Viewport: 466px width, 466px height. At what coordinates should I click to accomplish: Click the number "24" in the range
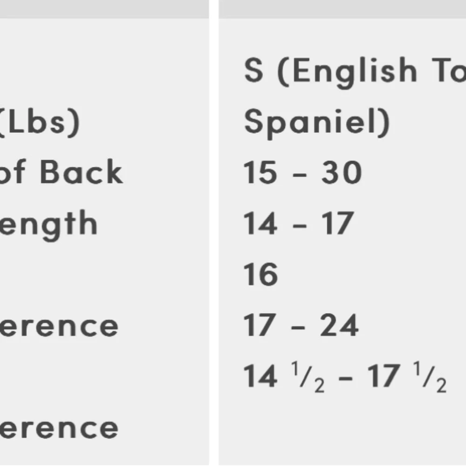point(339,325)
